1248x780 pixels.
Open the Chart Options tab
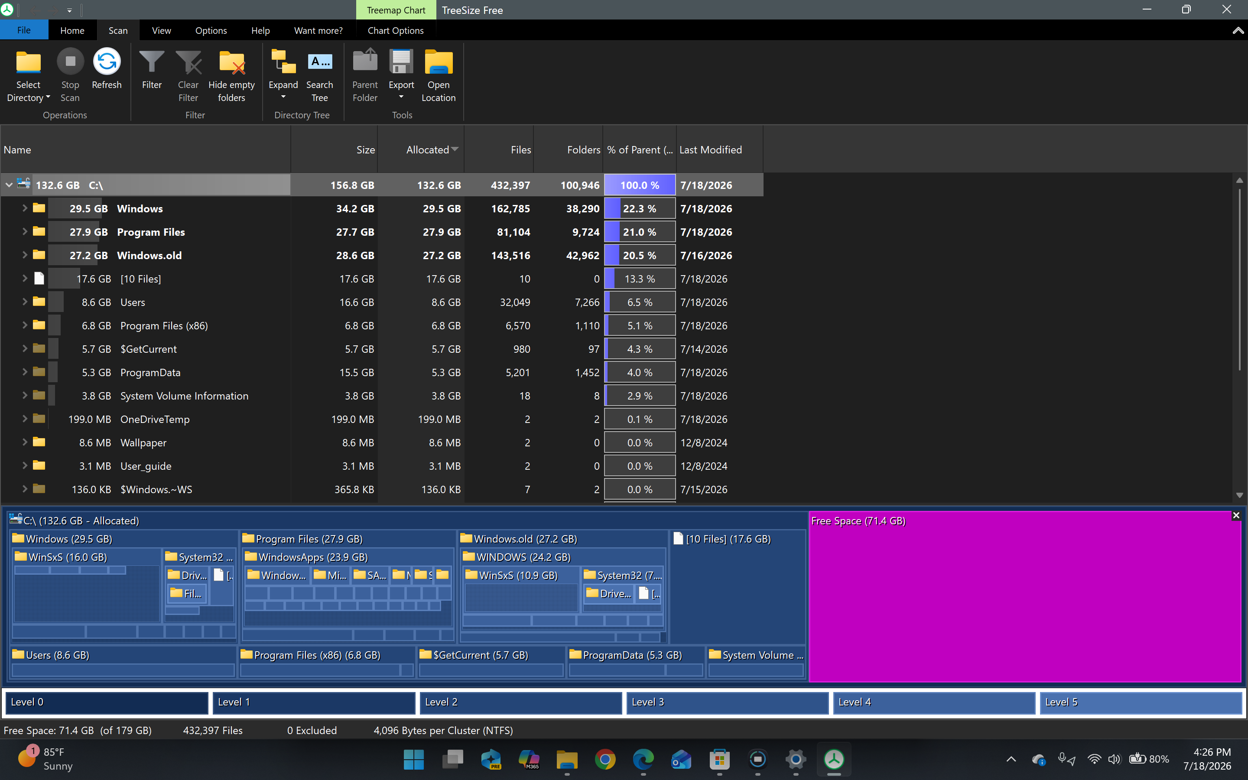pos(396,30)
